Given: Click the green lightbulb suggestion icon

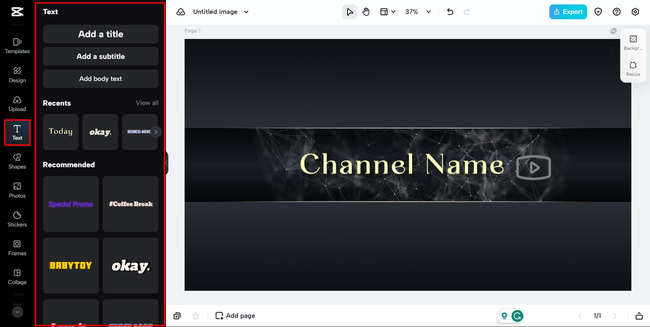Looking at the screenshot, I should click(504, 316).
